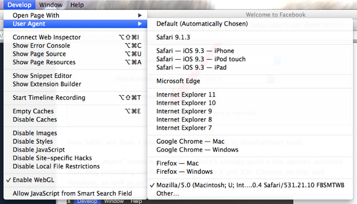Open the Window menu in menu bar
The width and height of the screenshot is (357, 204).
pyautogui.click(x=51, y=5)
